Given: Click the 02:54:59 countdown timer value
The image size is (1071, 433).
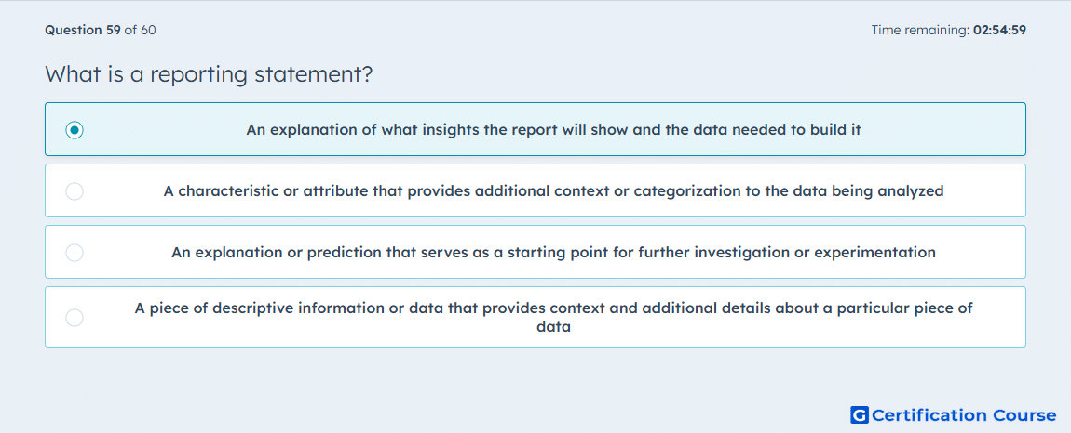Looking at the screenshot, I should 997,30.
